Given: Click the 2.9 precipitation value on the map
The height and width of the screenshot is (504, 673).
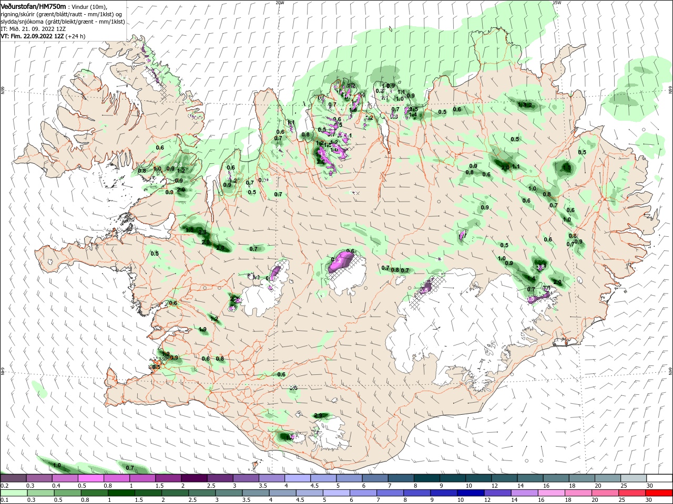Looking at the screenshot, I should 318,415.
